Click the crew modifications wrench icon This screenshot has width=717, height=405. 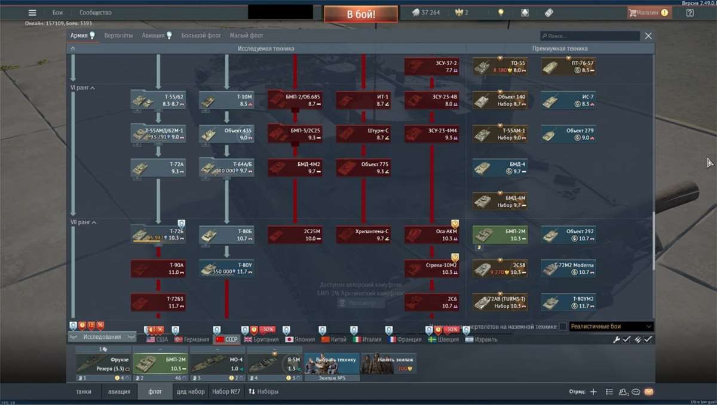[x=617, y=339]
